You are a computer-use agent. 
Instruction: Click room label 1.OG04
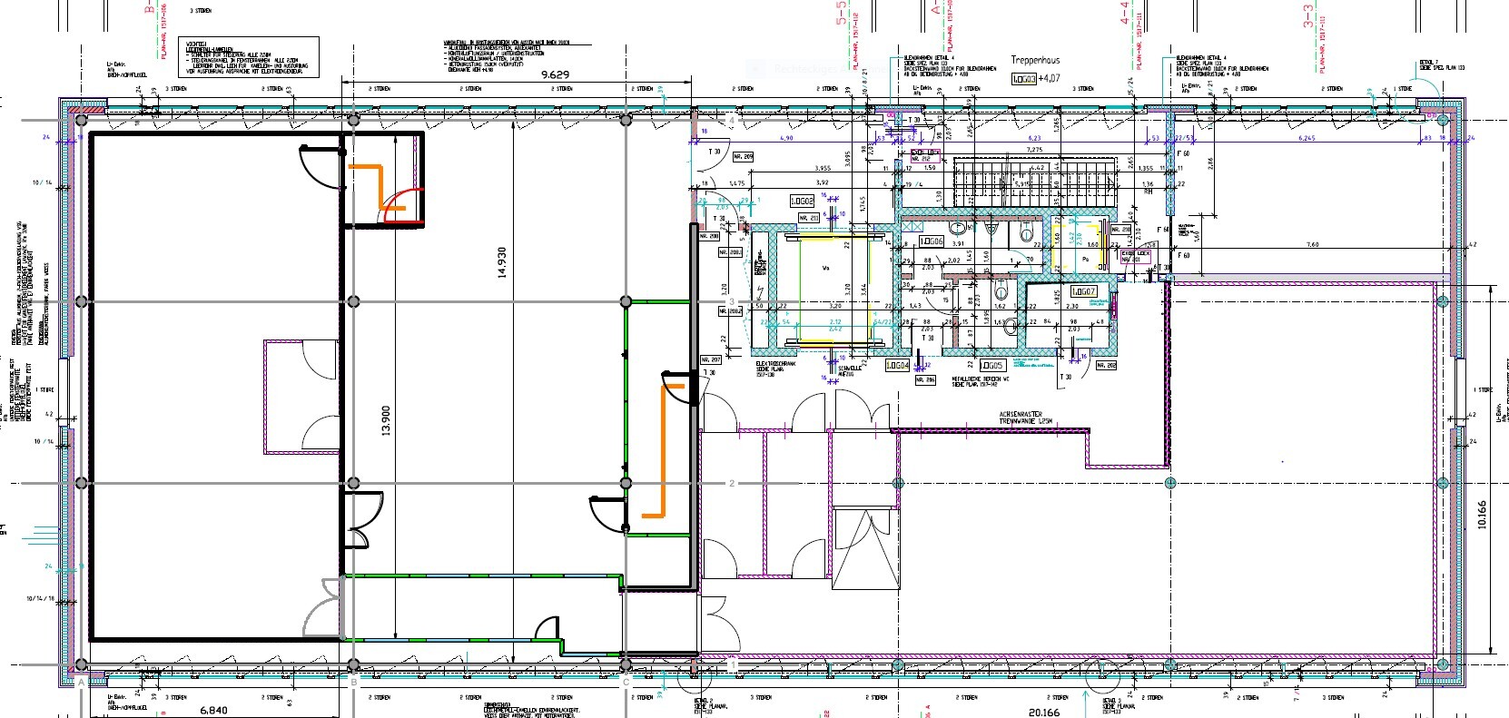point(897,365)
